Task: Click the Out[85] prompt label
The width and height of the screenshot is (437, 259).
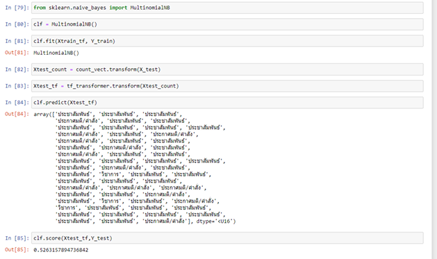Action: click(17, 250)
